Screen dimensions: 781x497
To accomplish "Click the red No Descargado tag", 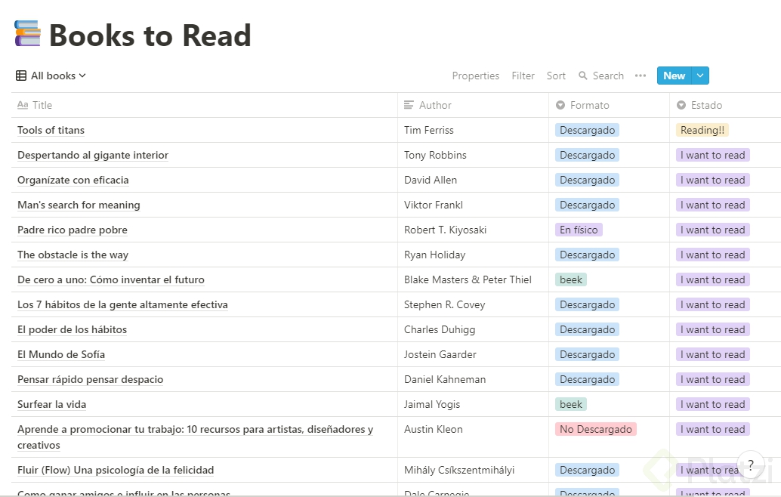I will [x=595, y=429].
